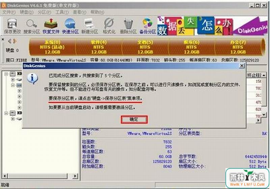
Task: Click the blue info icon in the dialog
Action: (x=32, y=78)
